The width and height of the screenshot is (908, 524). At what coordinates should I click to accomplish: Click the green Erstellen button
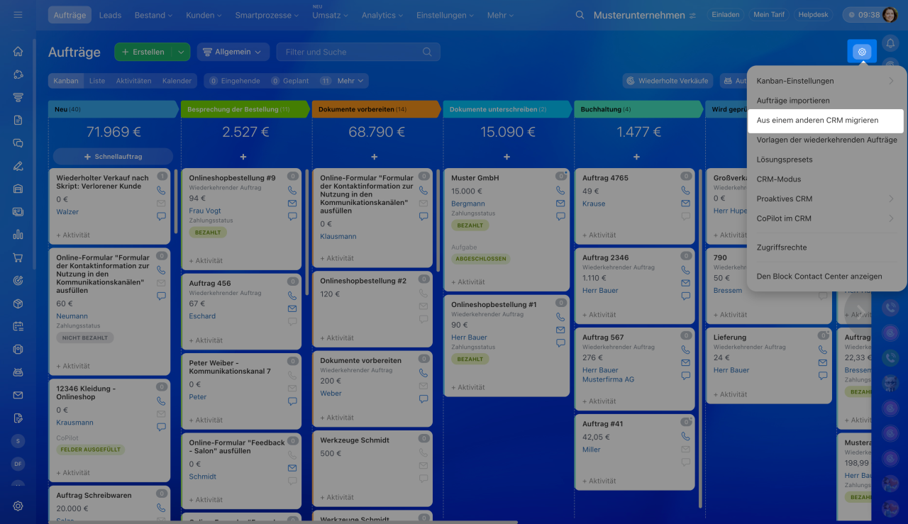(x=144, y=52)
